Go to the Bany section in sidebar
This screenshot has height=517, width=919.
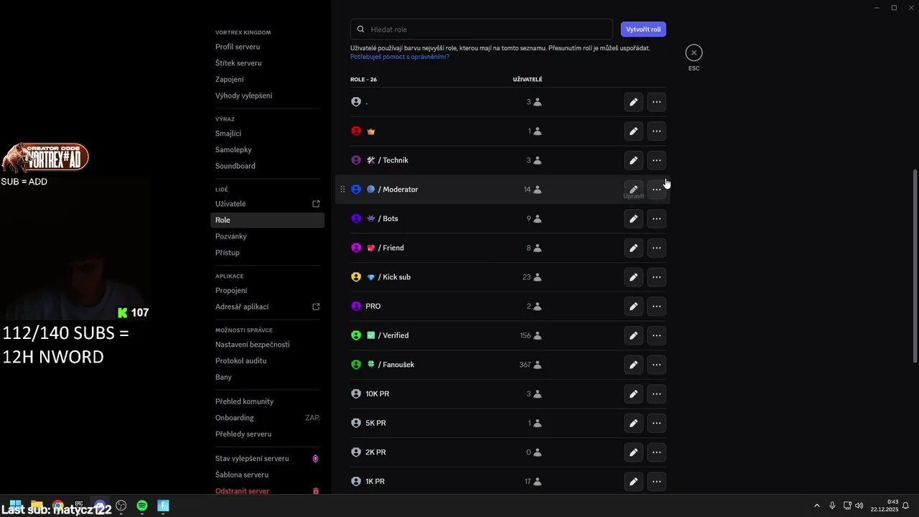click(223, 377)
